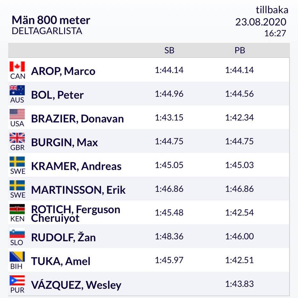298x298 pixels.
Task: Select KRAMER, Andreas entry
Action: pyautogui.click(x=76, y=166)
